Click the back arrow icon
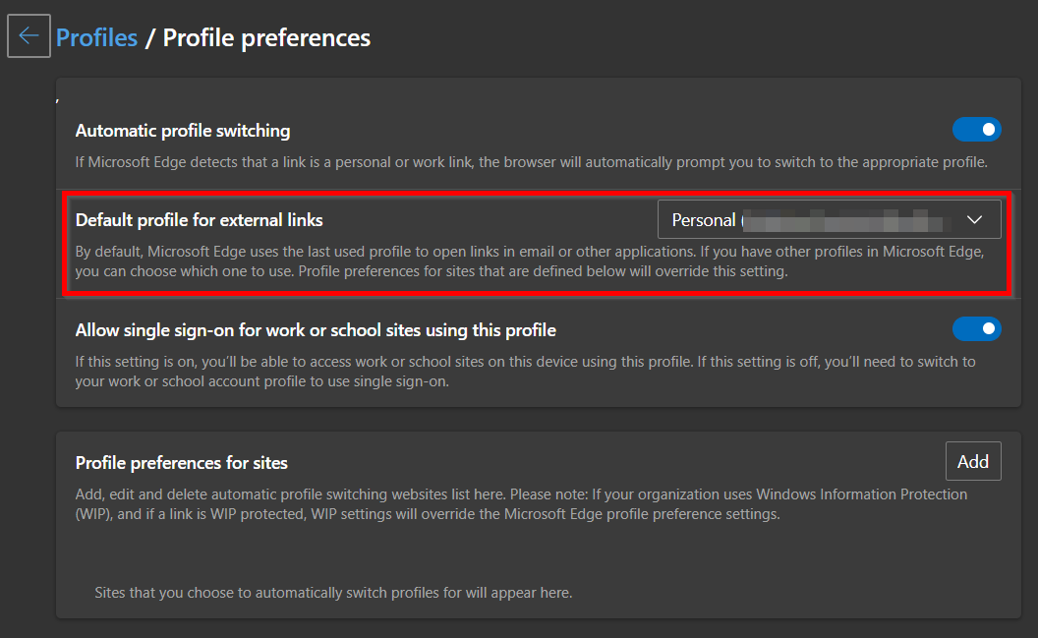 tap(29, 36)
